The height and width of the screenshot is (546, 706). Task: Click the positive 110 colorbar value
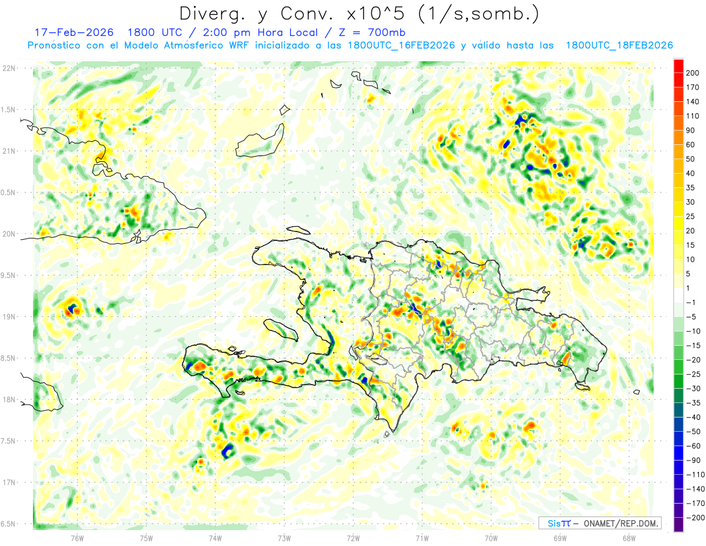(x=693, y=116)
